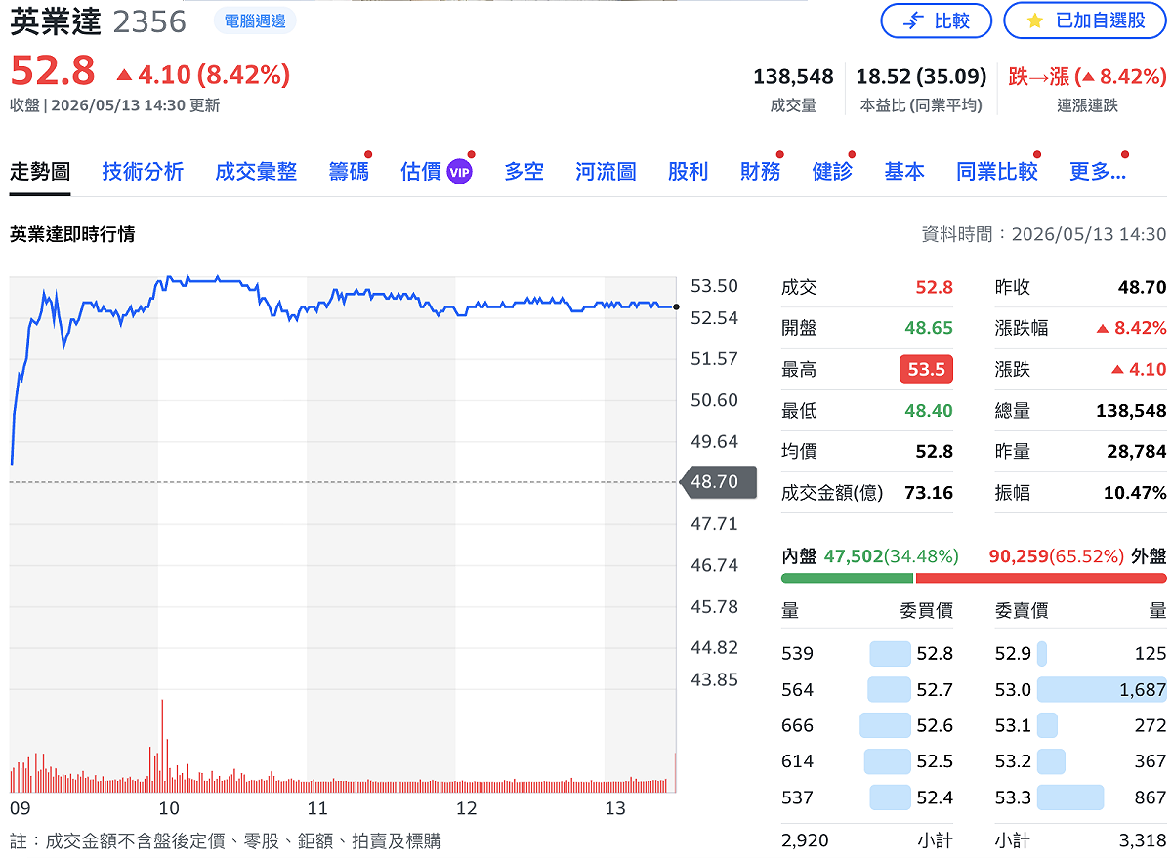
Task: Click the 48.70 previous close marker on chart
Action: click(x=718, y=482)
